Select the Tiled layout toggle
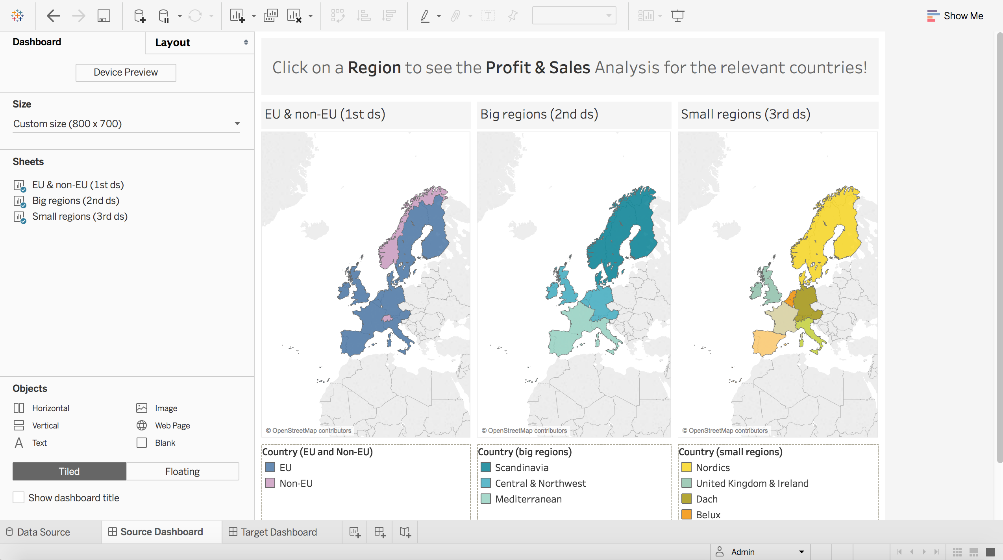This screenshot has height=560, width=1003. 69,471
